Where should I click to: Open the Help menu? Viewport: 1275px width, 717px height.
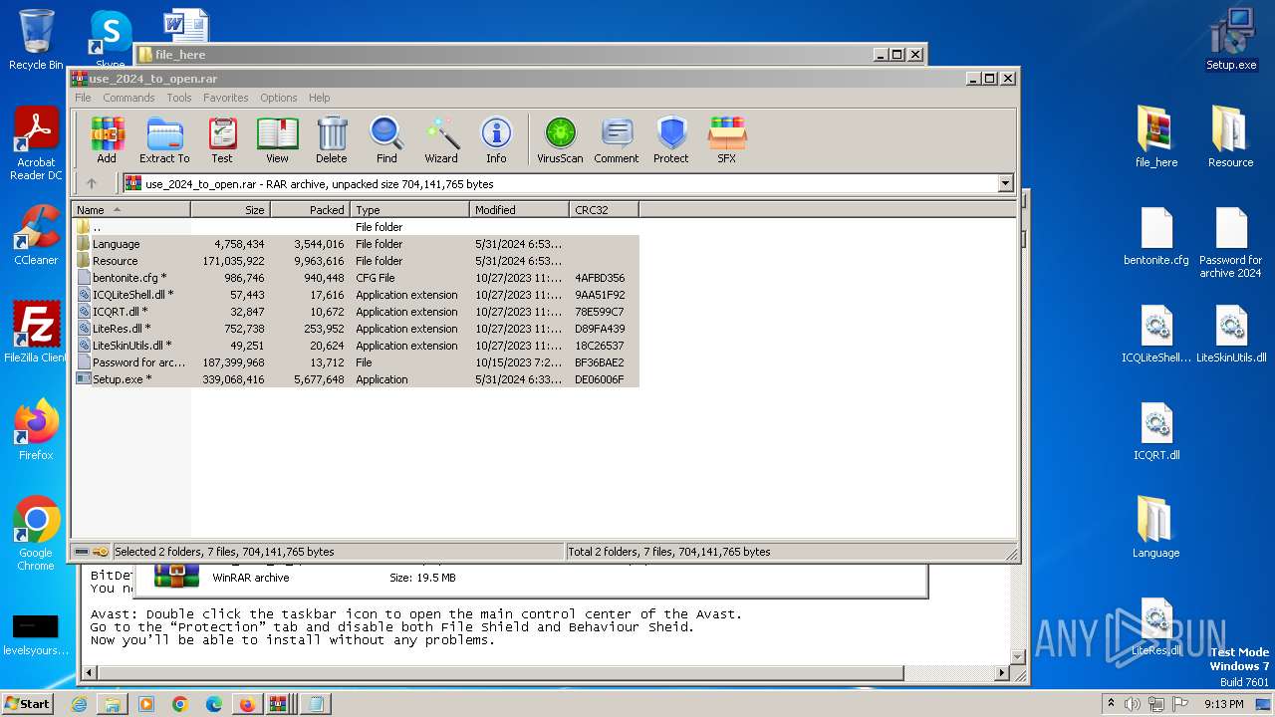[x=319, y=98]
